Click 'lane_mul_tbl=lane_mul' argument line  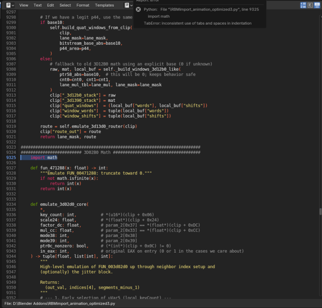pyautogui.click(x=110, y=85)
